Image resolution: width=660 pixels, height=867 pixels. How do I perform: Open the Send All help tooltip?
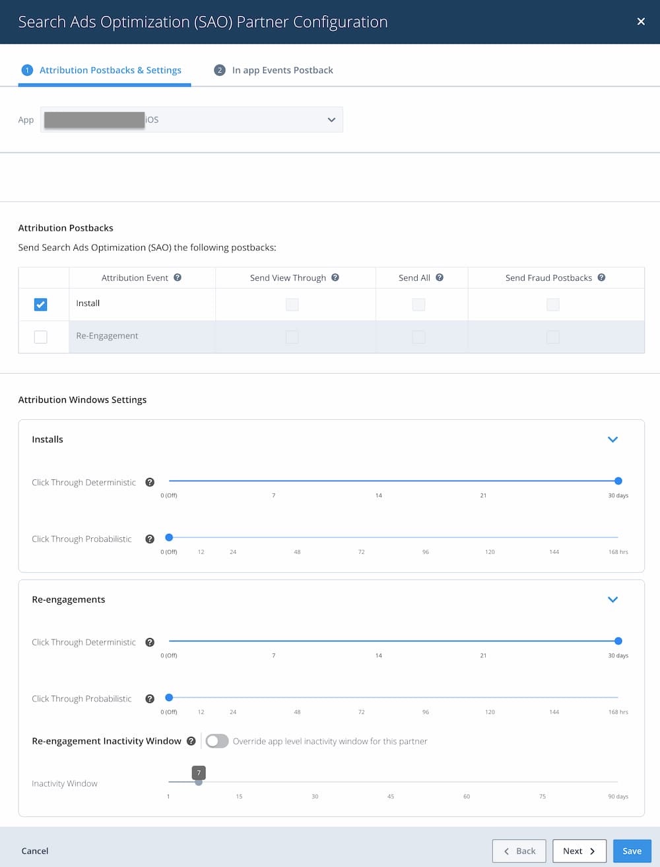pos(440,278)
